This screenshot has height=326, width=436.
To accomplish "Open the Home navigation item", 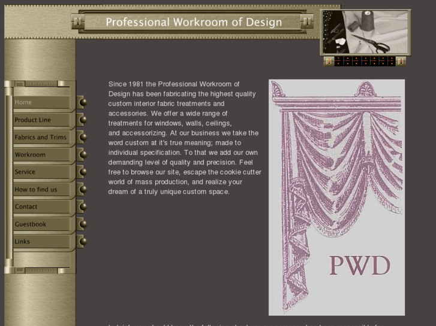I will (x=42, y=102).
